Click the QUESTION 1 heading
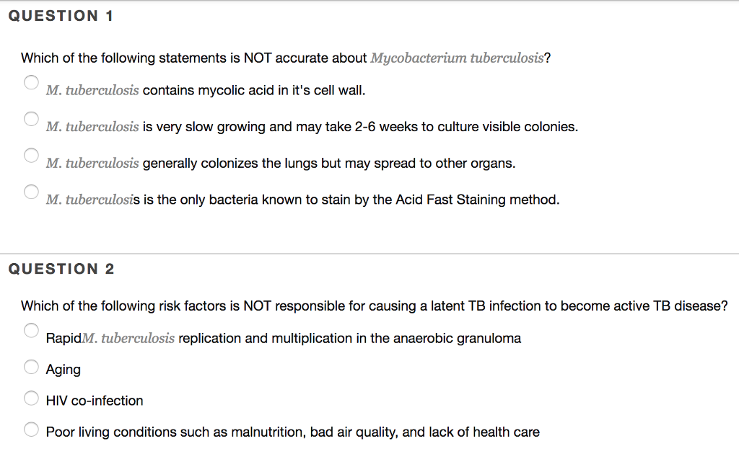The height and width of the screenshot is (472, 739). (x=61, y=16)
